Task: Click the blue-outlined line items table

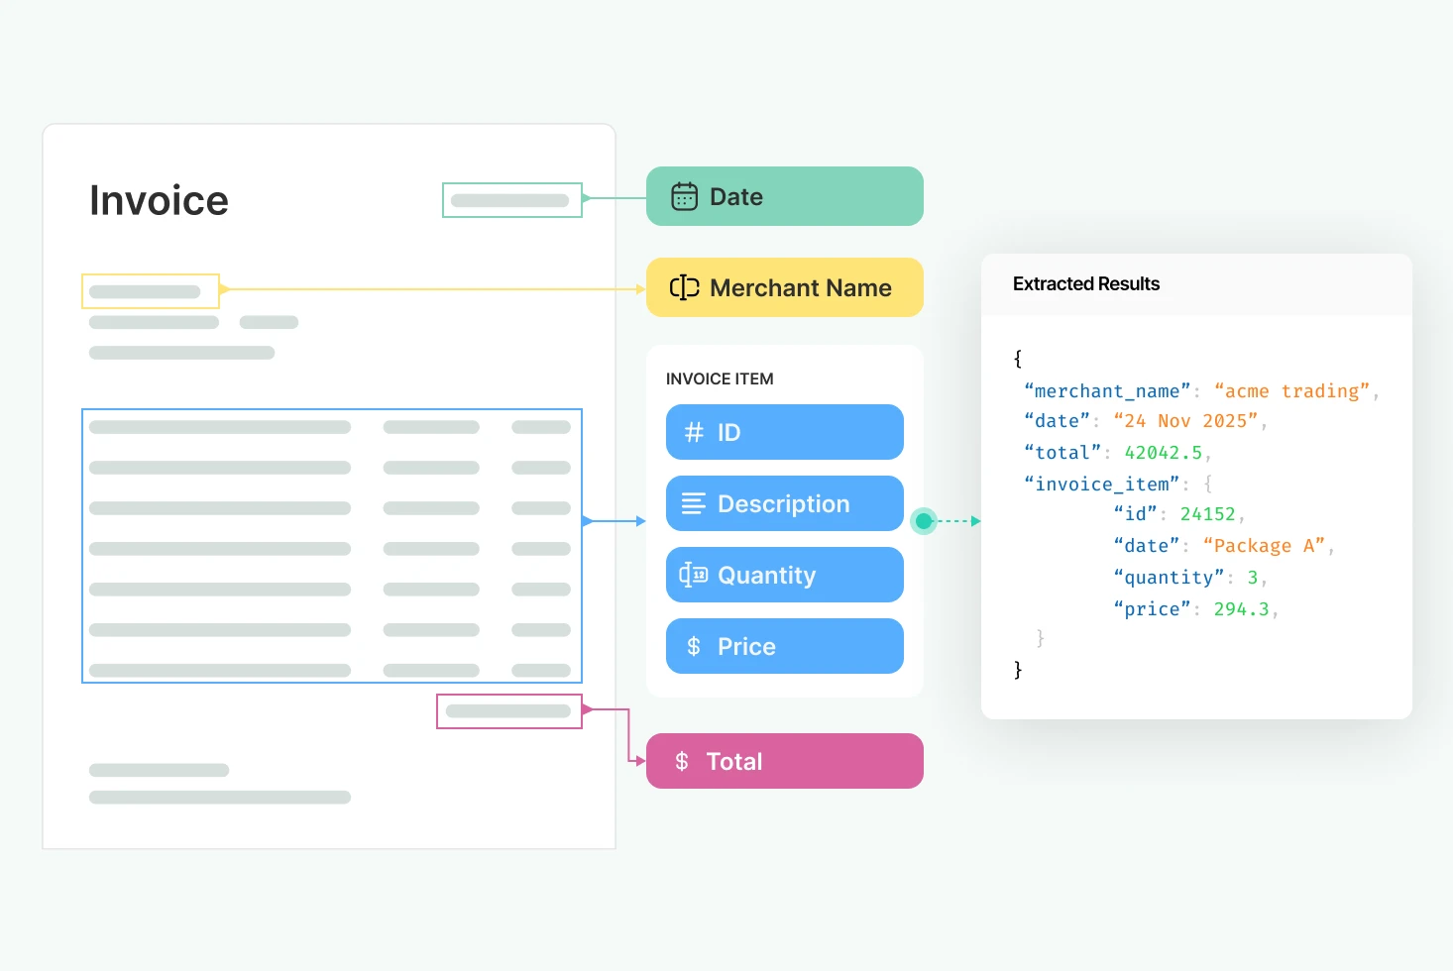Action: pyautogui.click(x=331, y=546)
